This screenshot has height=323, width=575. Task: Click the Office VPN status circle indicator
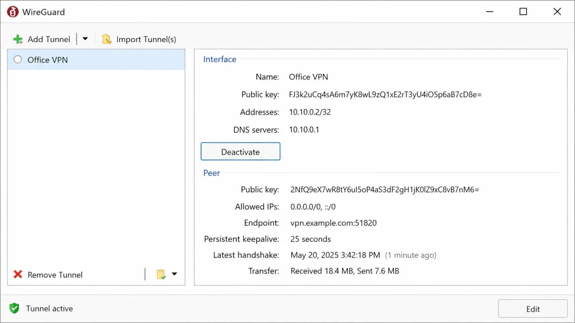[x=18, y=59]
